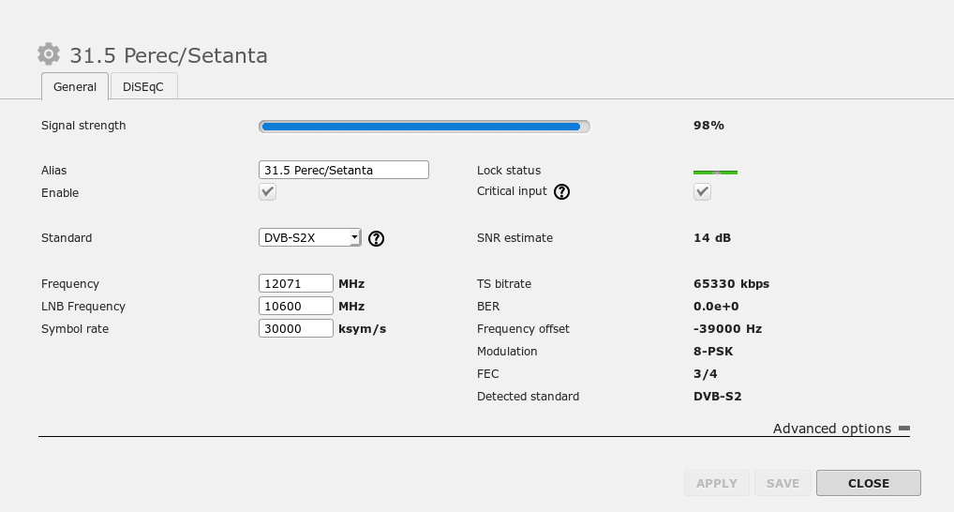Screen dimensions: 954x512
Task: Collapse the Advanced options label
Action: coord(831,429)
